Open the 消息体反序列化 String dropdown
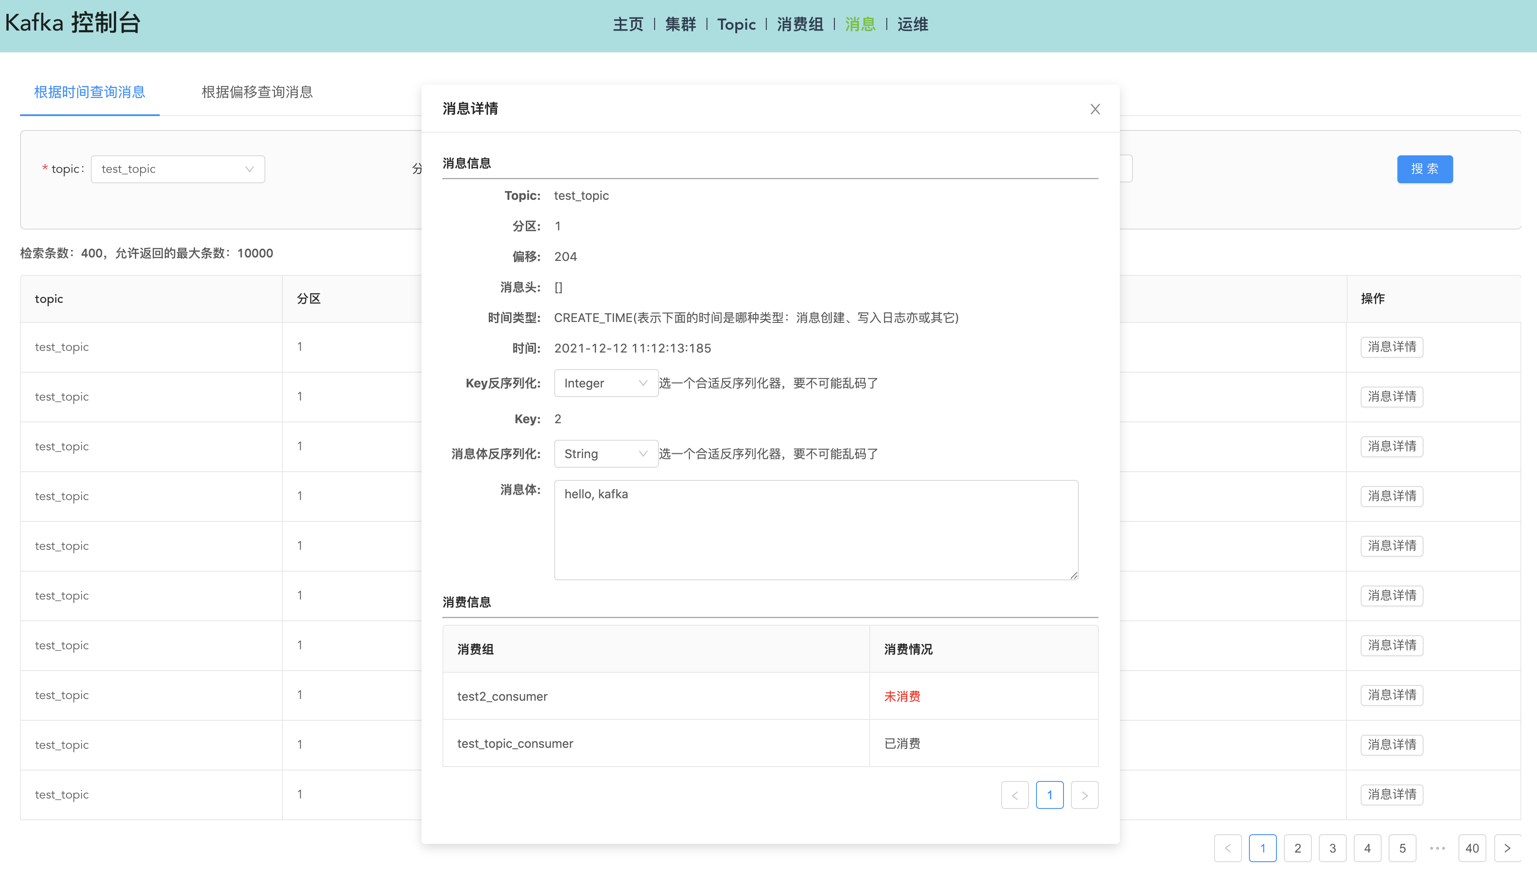Viewport: 1537px width, 870px height. (x=605, y=453)
